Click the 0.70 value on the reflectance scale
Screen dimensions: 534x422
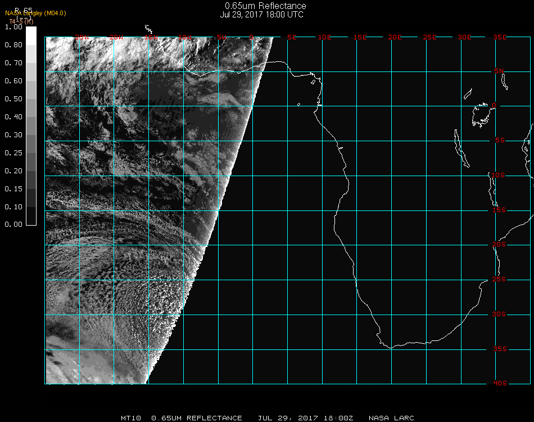click(13, 62)
